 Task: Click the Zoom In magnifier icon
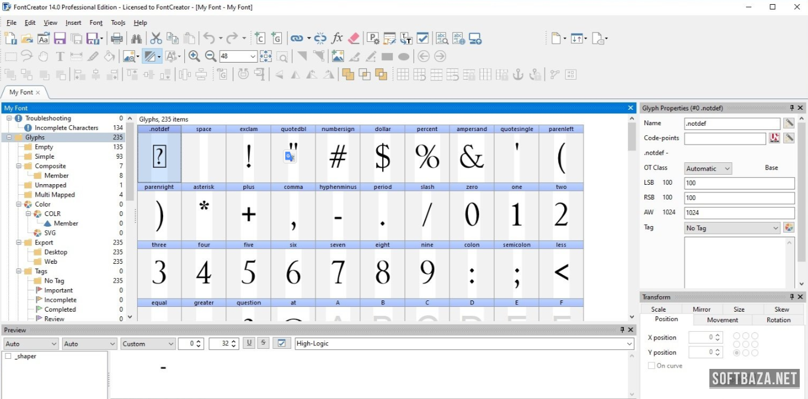pyautogui.click(x=194, y=57)
